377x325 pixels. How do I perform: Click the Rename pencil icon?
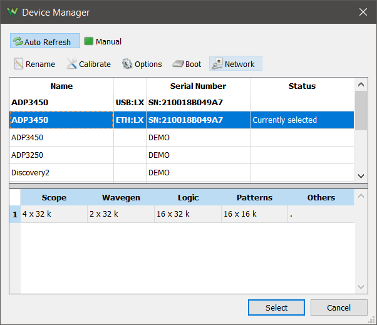coord(19,64)
